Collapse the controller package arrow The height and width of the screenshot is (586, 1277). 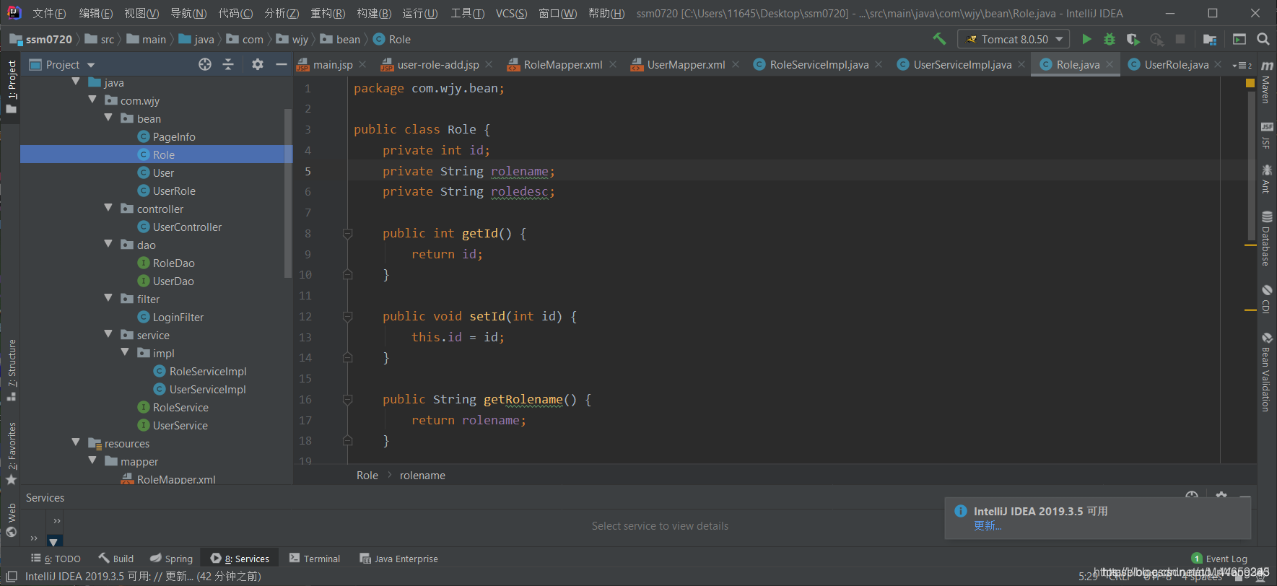tap(108, 208)
